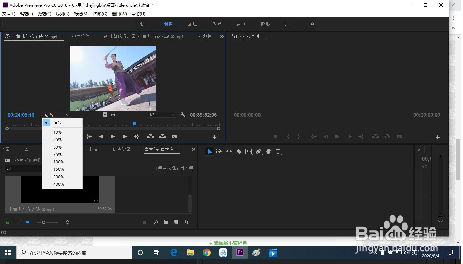Step forward one frame in Source monitor
This screenshot has width=463, height=264.
(x=125, y=137)
